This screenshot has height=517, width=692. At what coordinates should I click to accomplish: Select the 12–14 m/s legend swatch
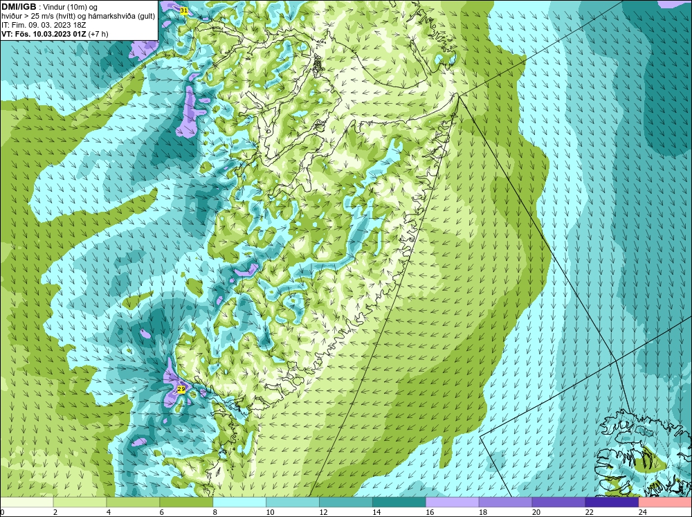click(346, 502)
